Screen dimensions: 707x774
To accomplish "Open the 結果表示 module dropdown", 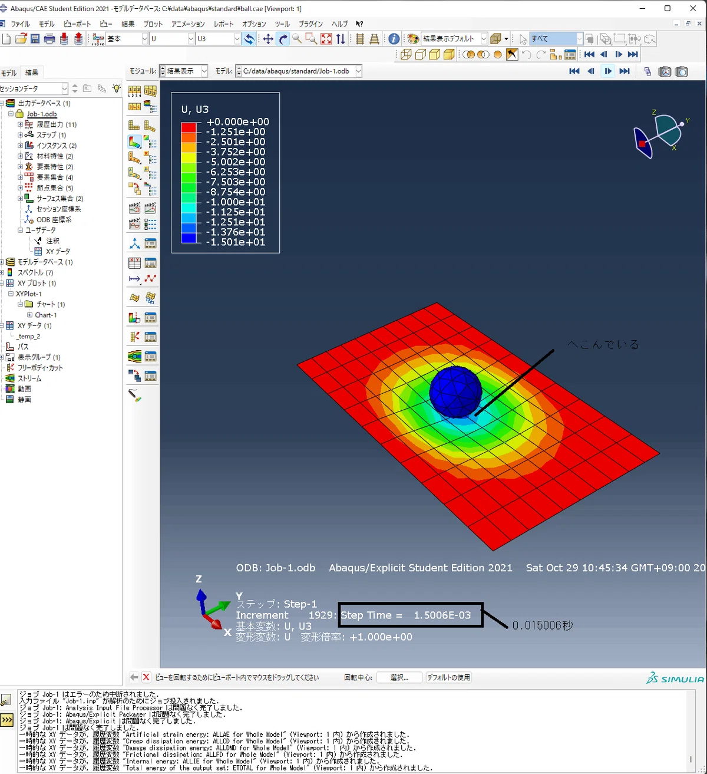I will coord(204,71).
